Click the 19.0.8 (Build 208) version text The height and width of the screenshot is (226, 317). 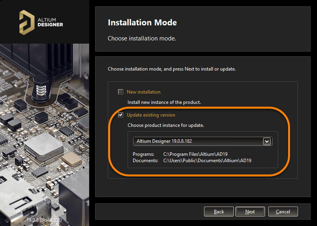(x=44, y=220)
